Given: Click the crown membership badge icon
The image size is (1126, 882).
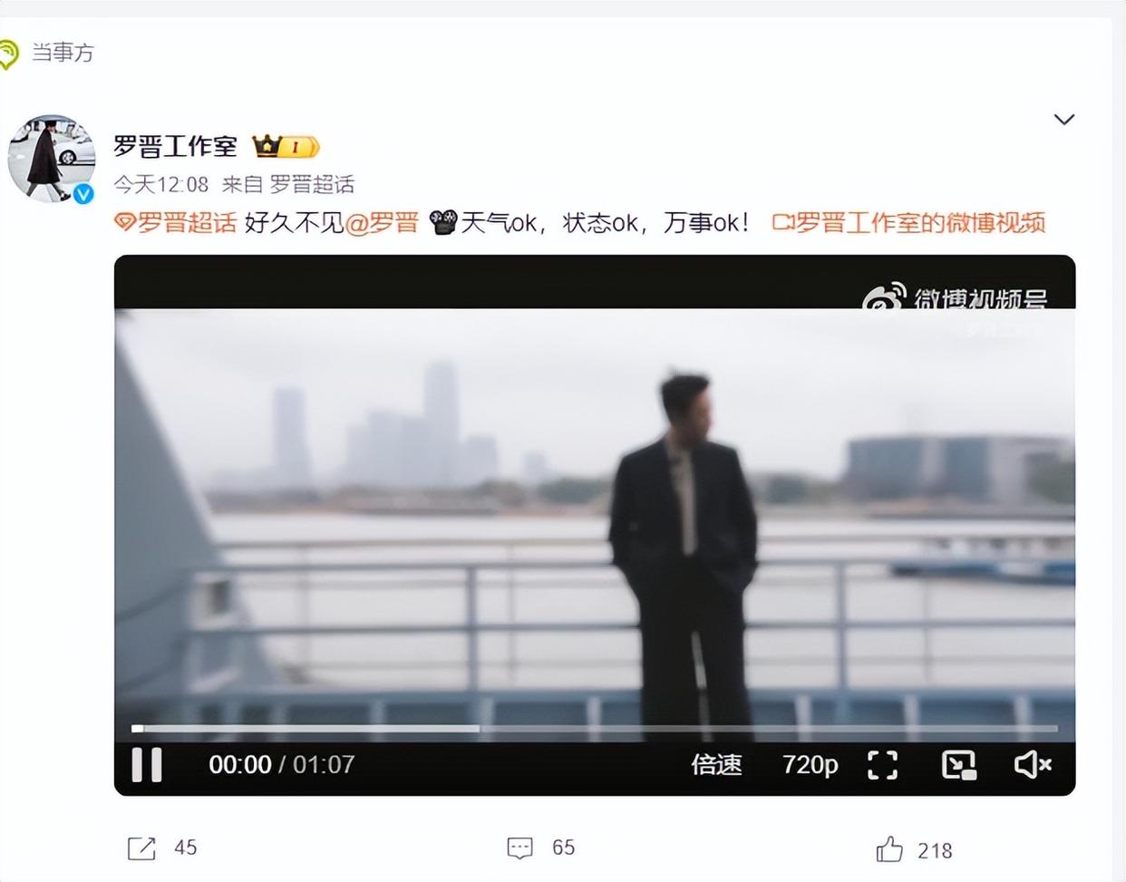Looking at the screenshot, I should [285, 146].
